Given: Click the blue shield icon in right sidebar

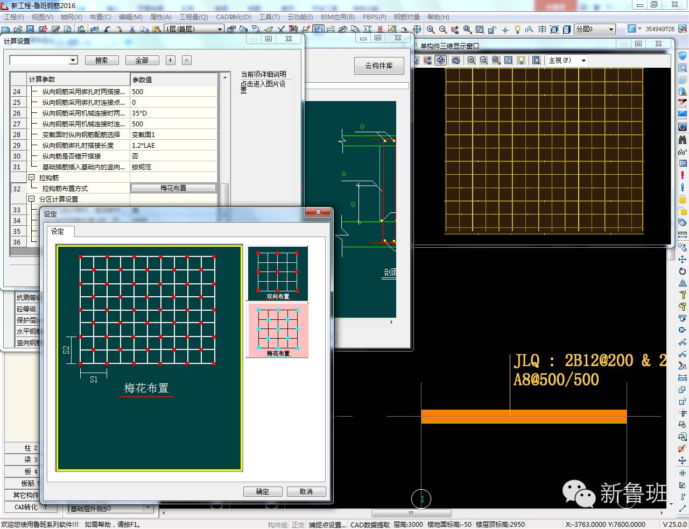Looking at the screenshot, I should coord(683,56).
